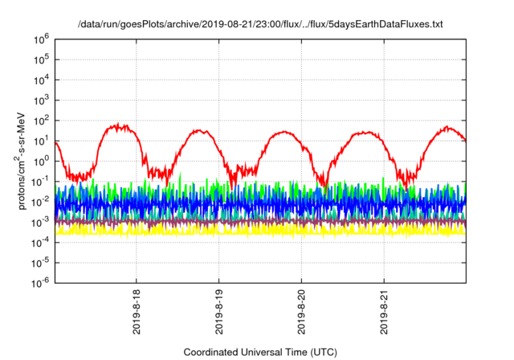514x360 pixels.
Task: Click the 10^-2 y-axis tick label
Action: 41,202
